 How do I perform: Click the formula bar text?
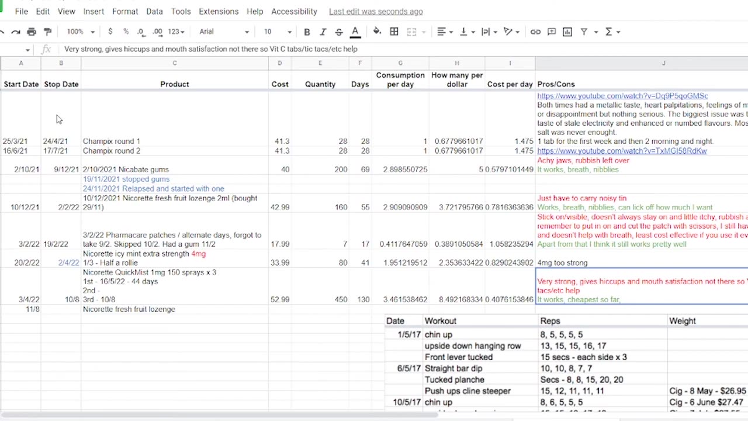pyautogui.click(x=210, y=49)
